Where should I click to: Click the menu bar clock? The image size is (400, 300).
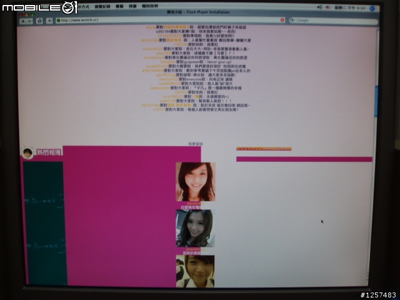(x=350, y=8)
